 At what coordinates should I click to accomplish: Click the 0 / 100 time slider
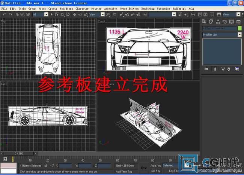[19, 153]
